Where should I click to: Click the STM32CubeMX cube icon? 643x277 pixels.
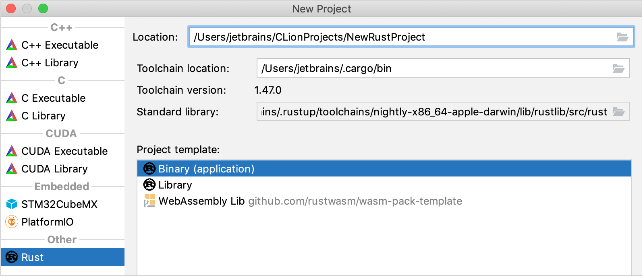point(12,204)
